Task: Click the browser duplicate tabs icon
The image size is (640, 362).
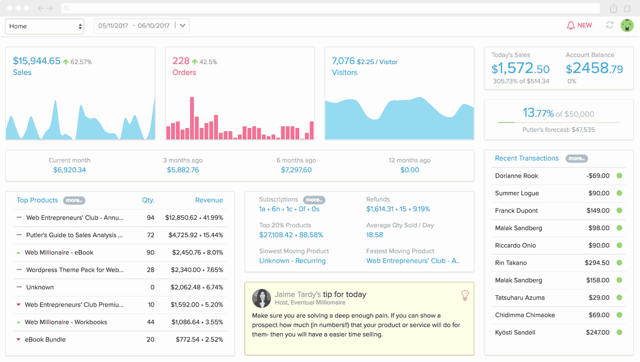Action: [x=628, y=9]
